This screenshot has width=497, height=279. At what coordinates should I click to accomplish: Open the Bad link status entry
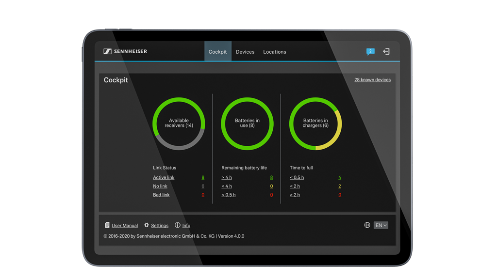(x=161, y=195)
